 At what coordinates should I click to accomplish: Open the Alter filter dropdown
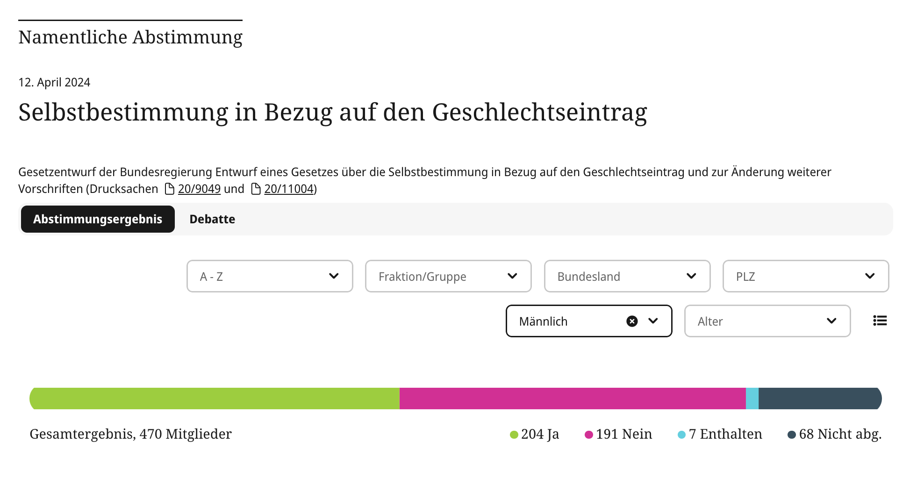coord(767,321)
